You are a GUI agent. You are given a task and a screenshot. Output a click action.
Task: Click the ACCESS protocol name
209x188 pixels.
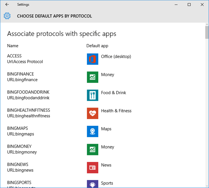(x=14, y=56)
